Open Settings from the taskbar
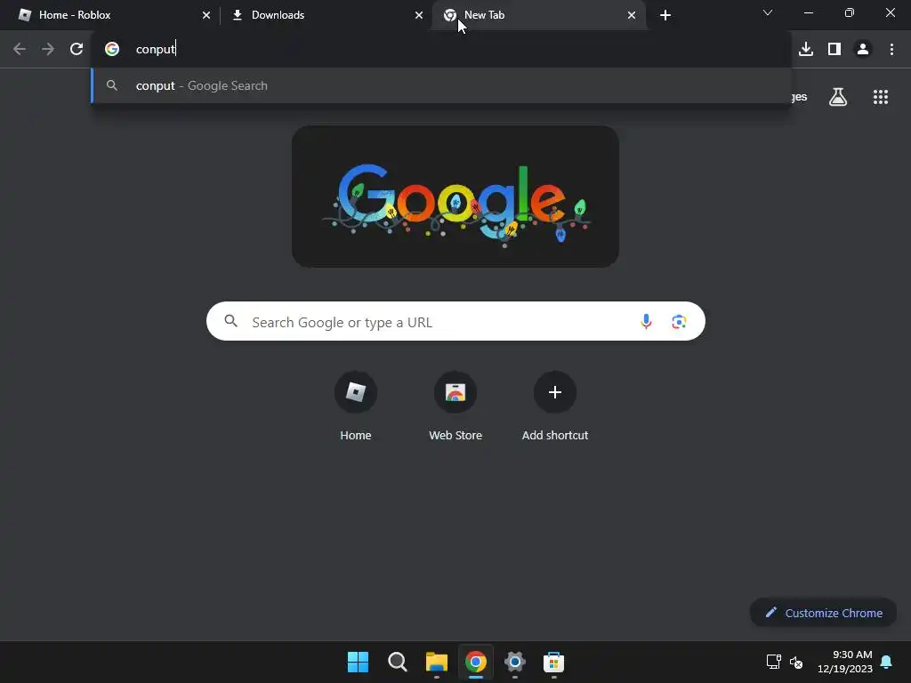The height and width of the screenshot is (683, 911). point(515,662)
